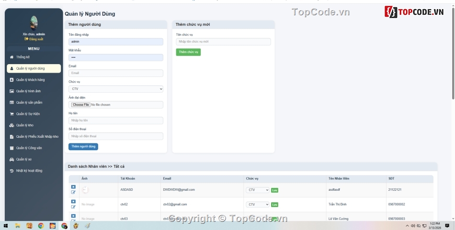Click the page vertical scrollbar thumb

453,54
